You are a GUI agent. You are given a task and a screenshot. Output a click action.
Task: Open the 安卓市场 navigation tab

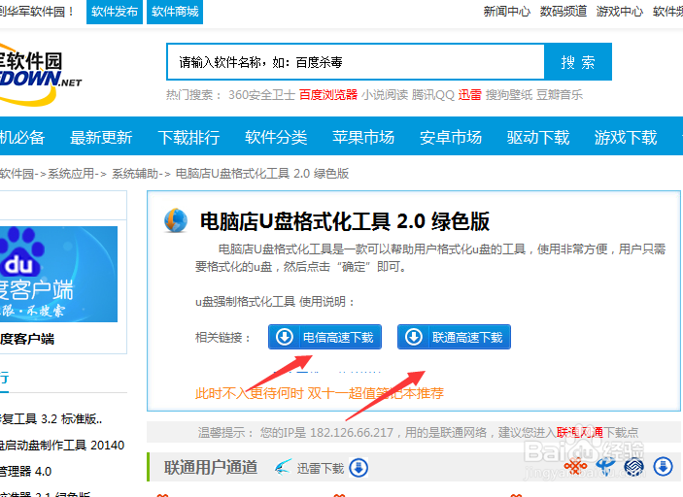(x=451, y=138)
